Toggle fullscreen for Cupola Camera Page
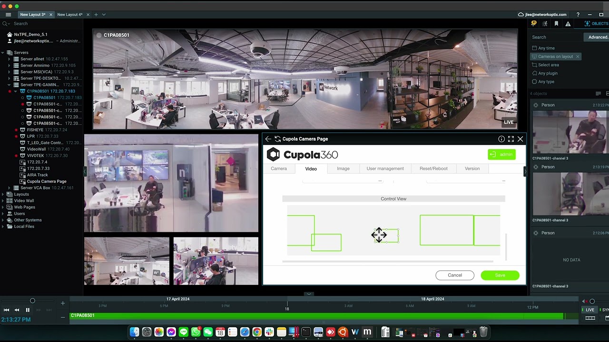This screenshot has width=609, height=342. point(511,139)
